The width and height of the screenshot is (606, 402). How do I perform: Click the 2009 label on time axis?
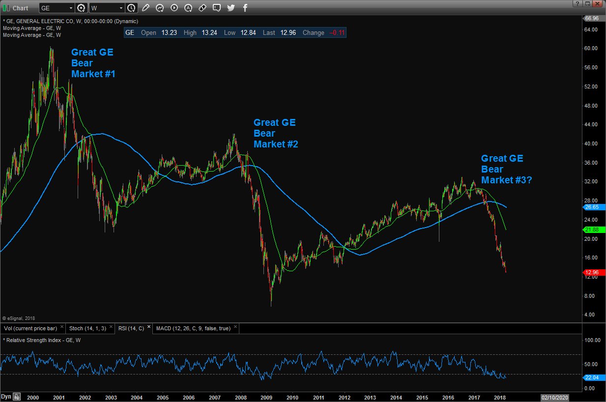[x=266, y=397]
